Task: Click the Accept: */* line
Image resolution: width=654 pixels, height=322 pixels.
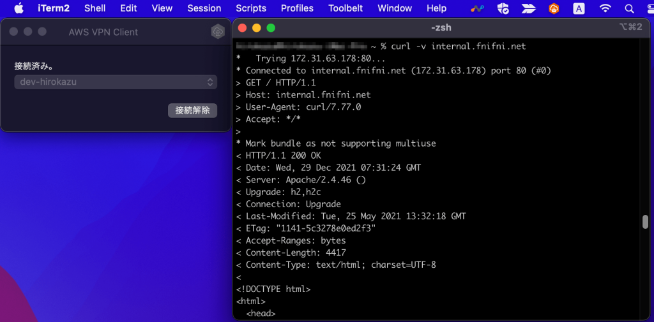Action: tap(268, 119)
